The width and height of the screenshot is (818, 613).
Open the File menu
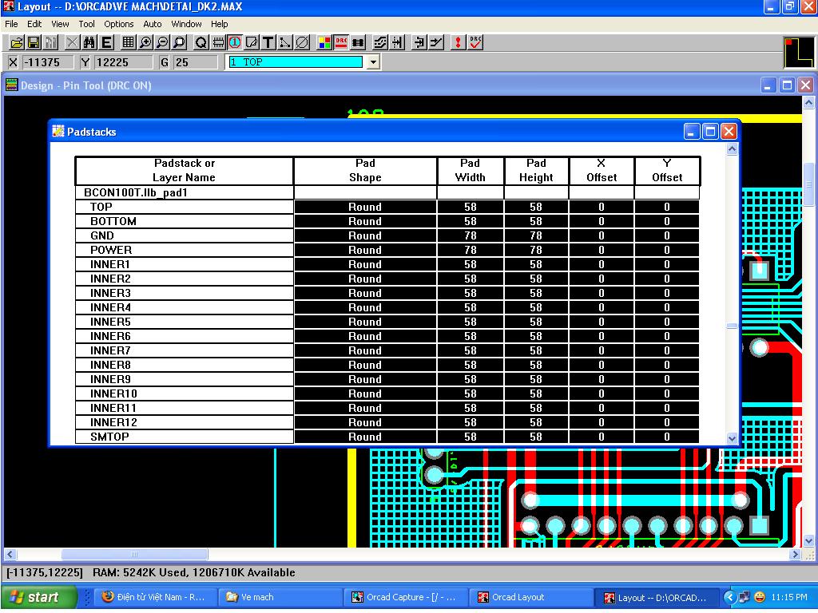tap(11, 24)
